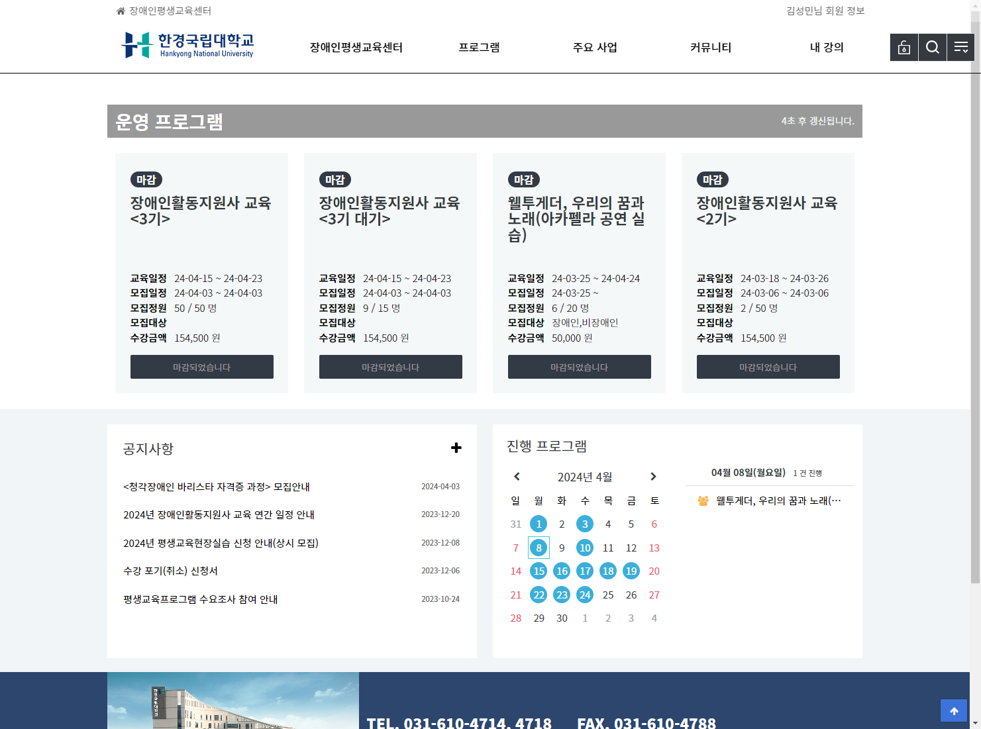
Task: Open notice 수강 포기(취소) 신청서
Action: tap(170, 571)
